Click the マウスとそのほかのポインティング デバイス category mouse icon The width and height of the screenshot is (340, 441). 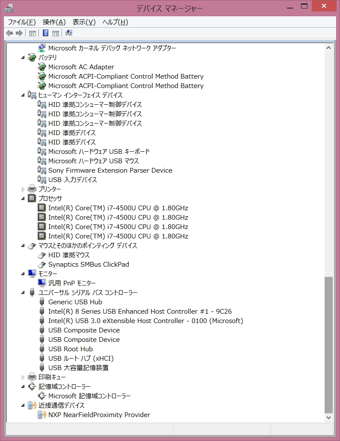click(32, 246)
